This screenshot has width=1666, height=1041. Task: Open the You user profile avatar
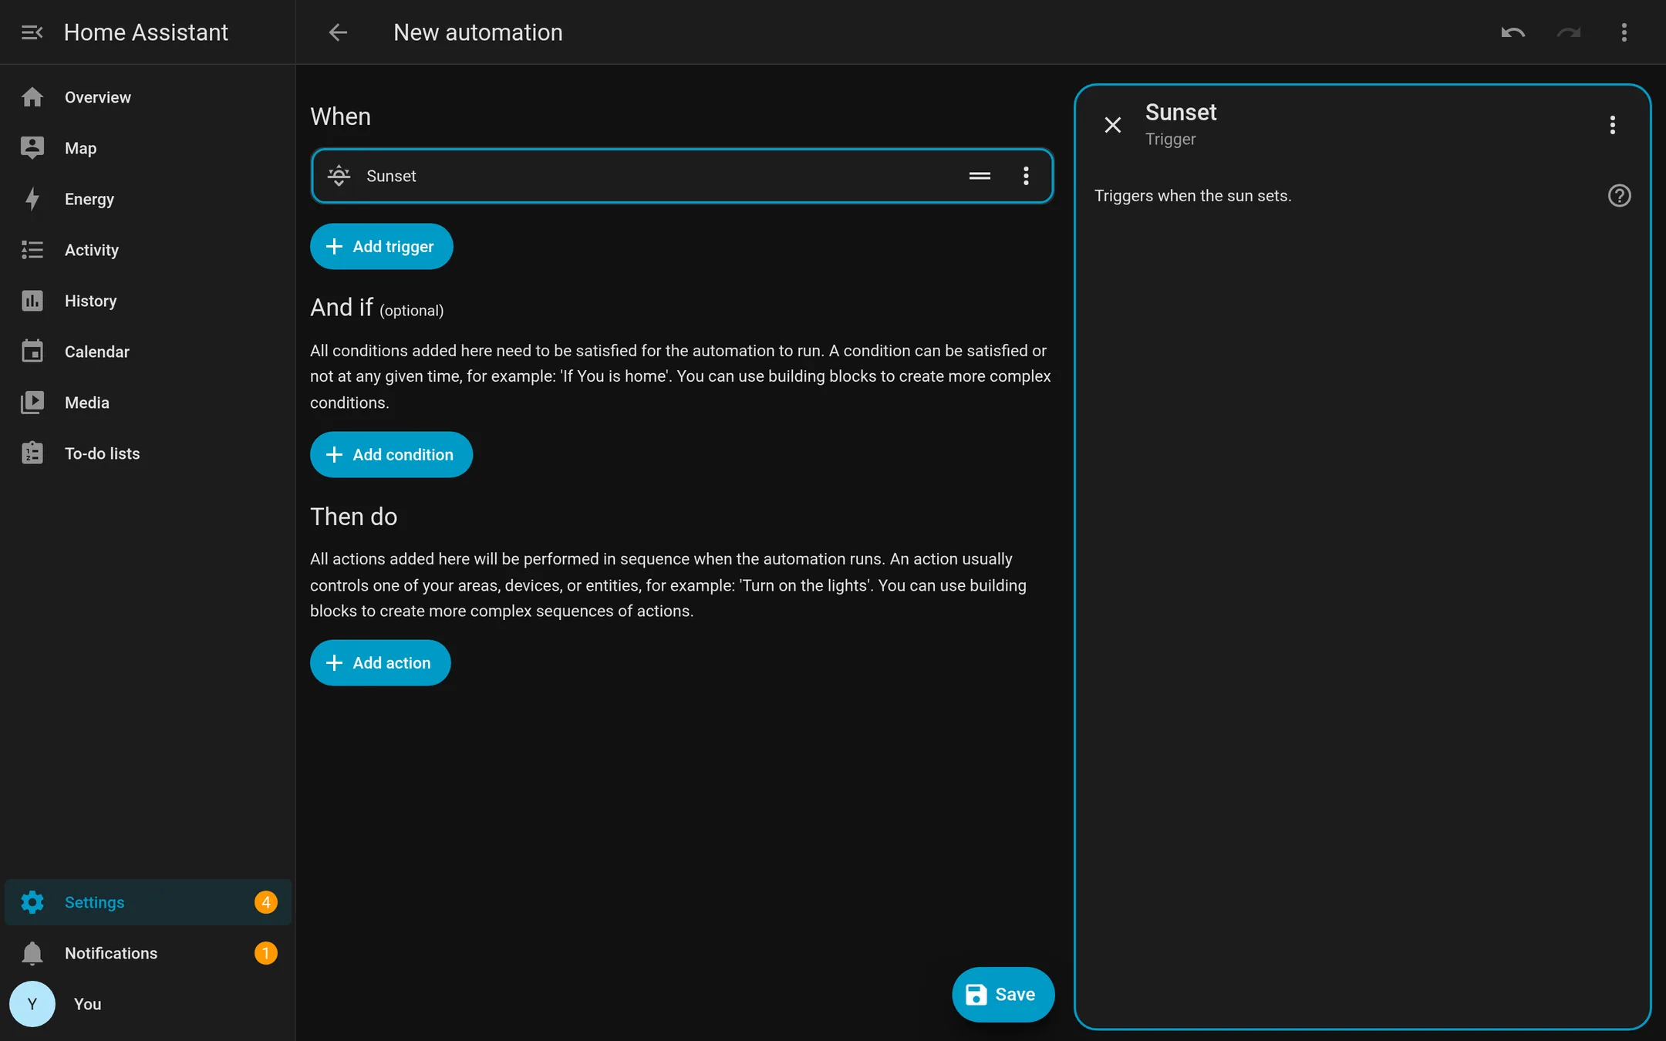[x=32, y=1004]
